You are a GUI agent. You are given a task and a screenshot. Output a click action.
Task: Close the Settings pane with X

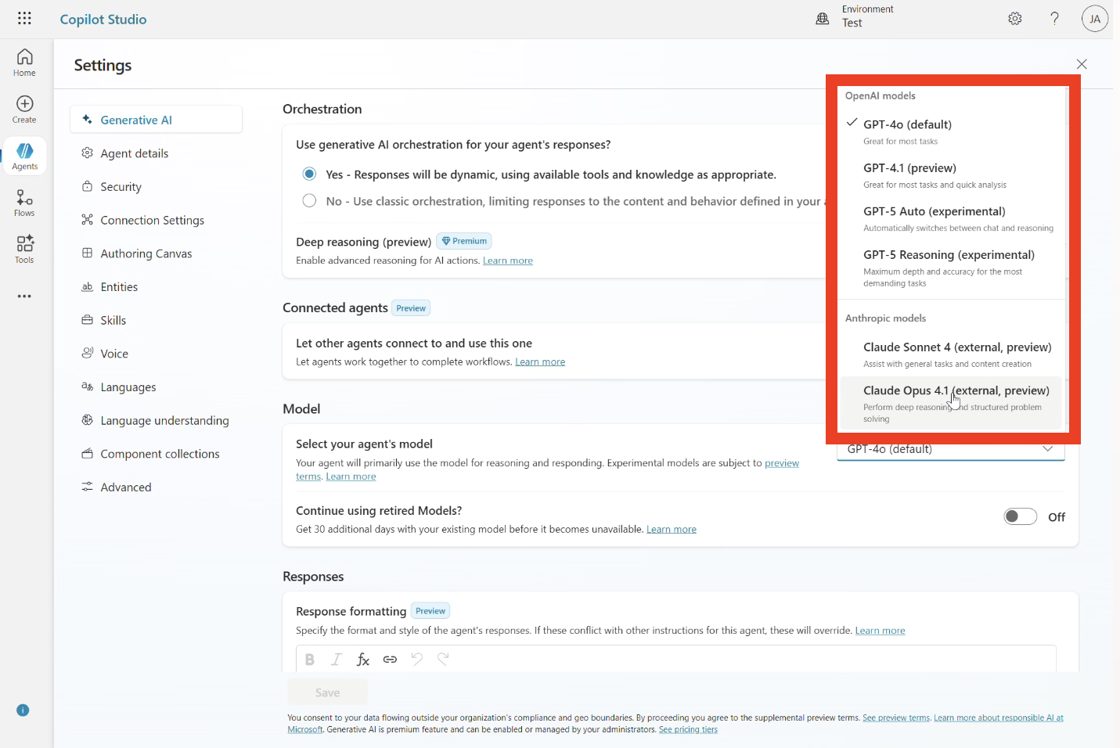[1082, 64]
